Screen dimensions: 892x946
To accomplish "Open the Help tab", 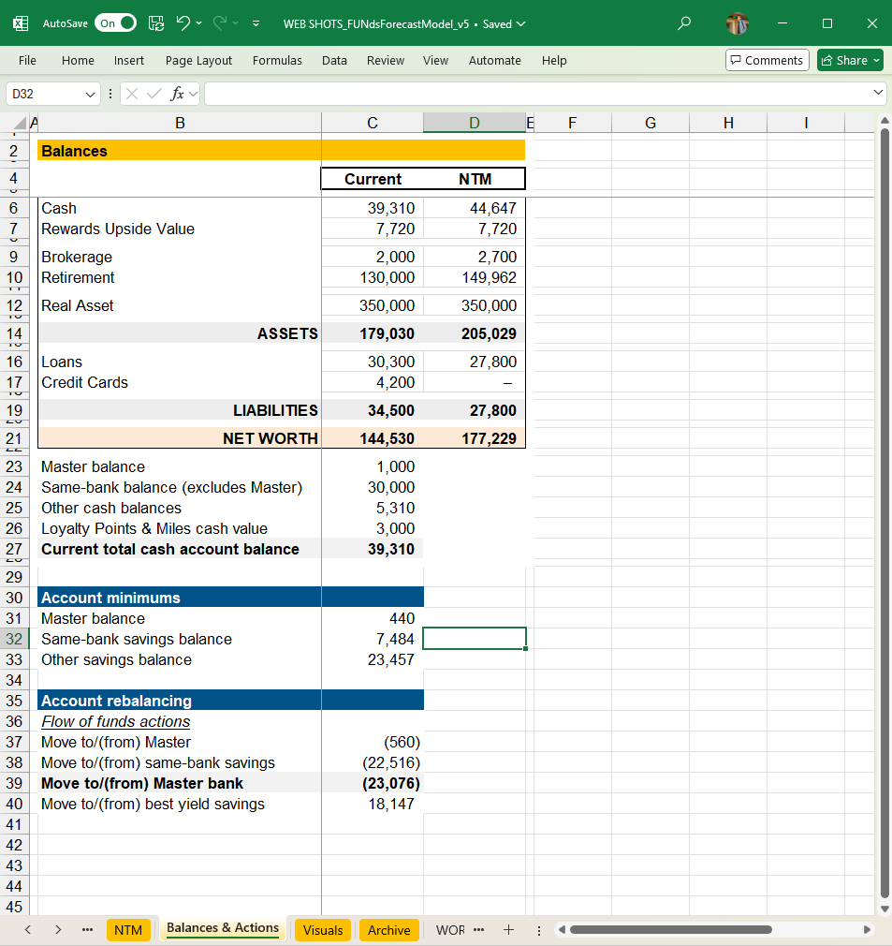I will pyautogui.click(x=554, y=60).
